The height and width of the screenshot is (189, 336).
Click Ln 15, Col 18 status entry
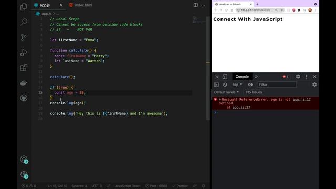(57, 186)
